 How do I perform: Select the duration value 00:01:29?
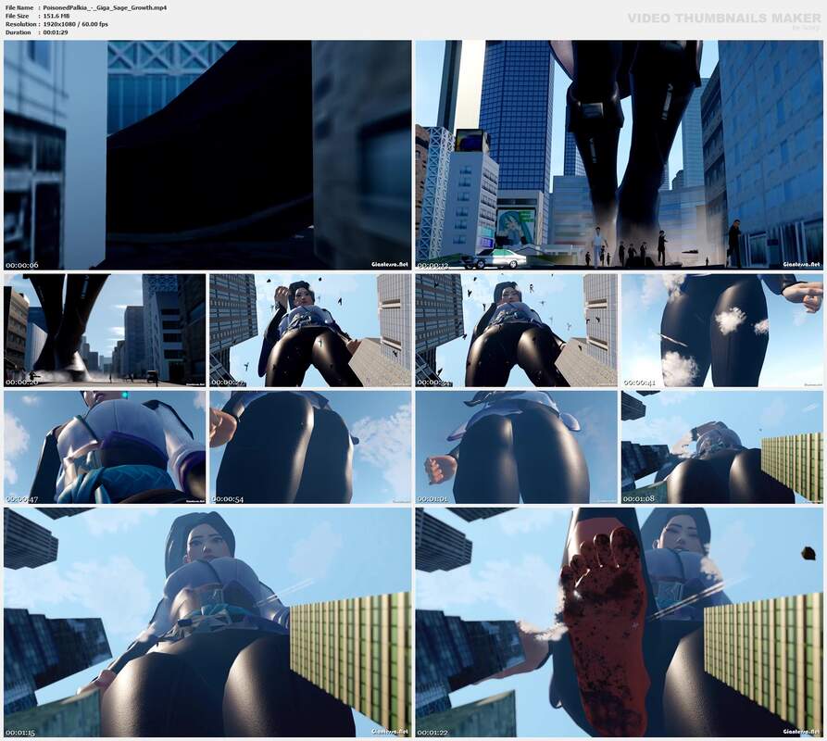click(x=56, y=32)
